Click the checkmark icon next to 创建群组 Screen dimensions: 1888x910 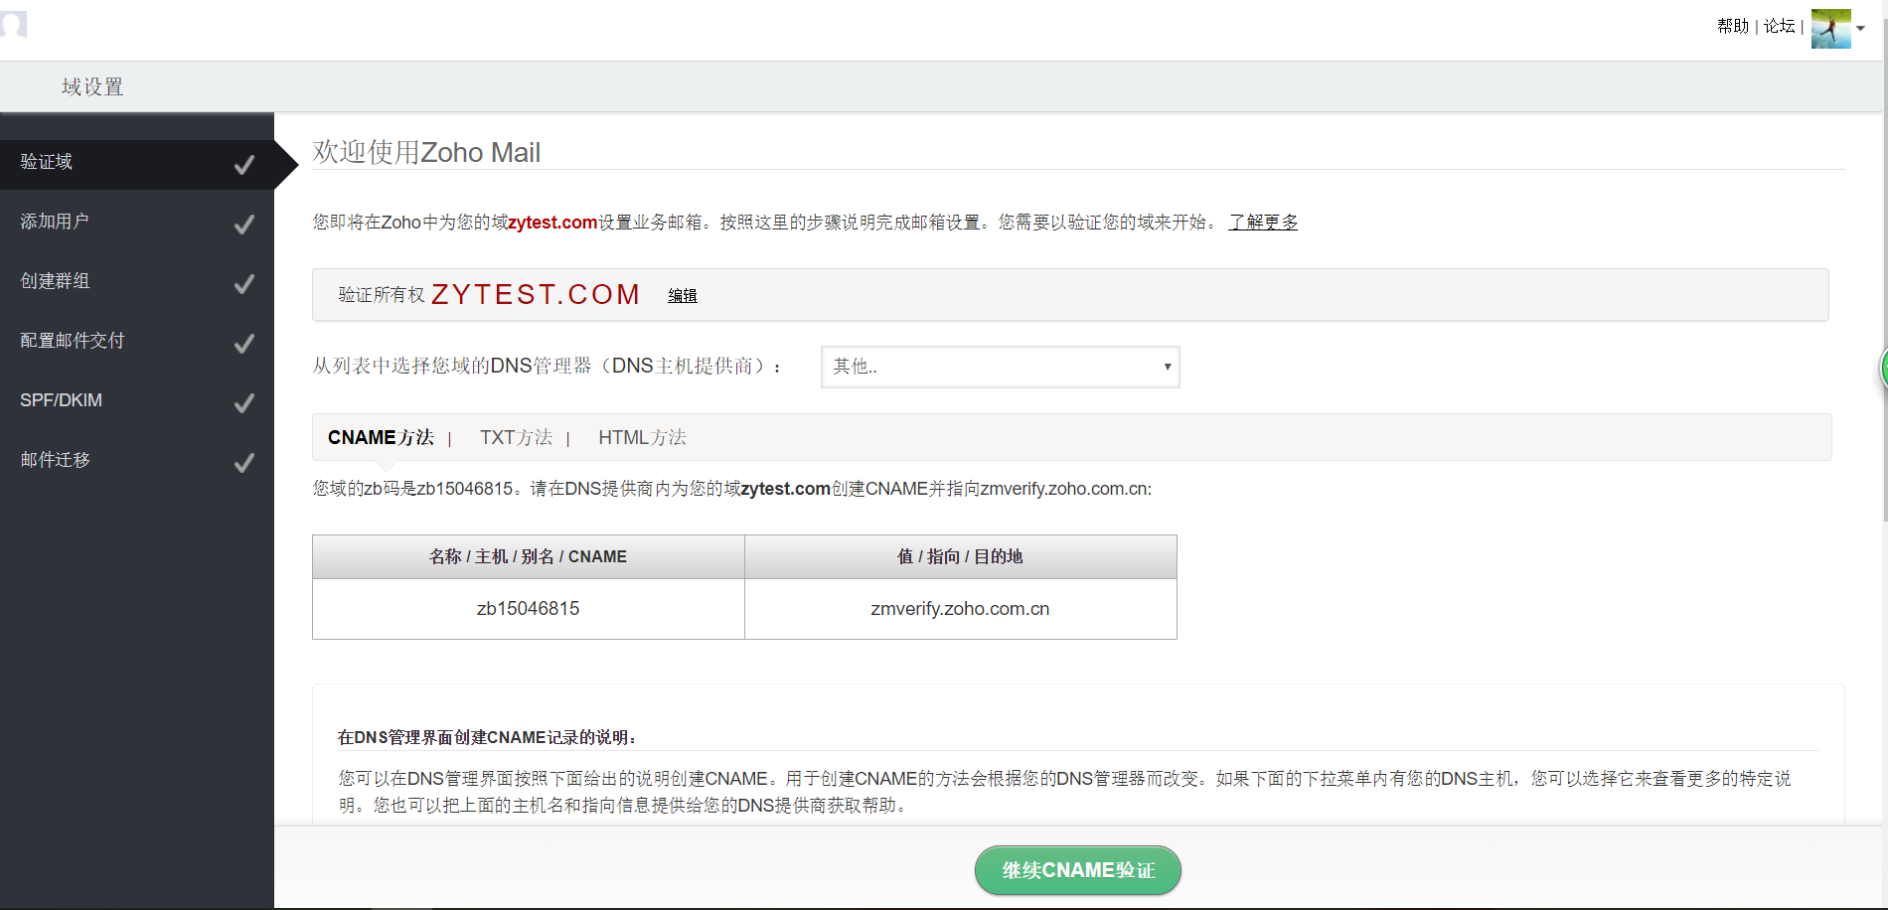tap(243, 284)
